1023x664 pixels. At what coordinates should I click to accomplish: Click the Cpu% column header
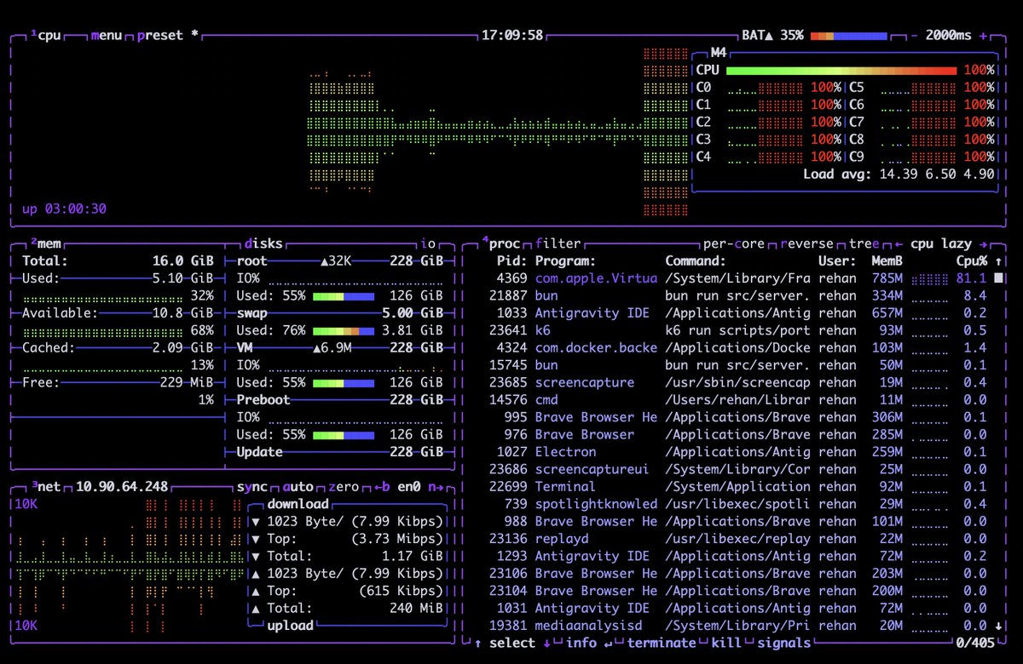pos(972,260)
